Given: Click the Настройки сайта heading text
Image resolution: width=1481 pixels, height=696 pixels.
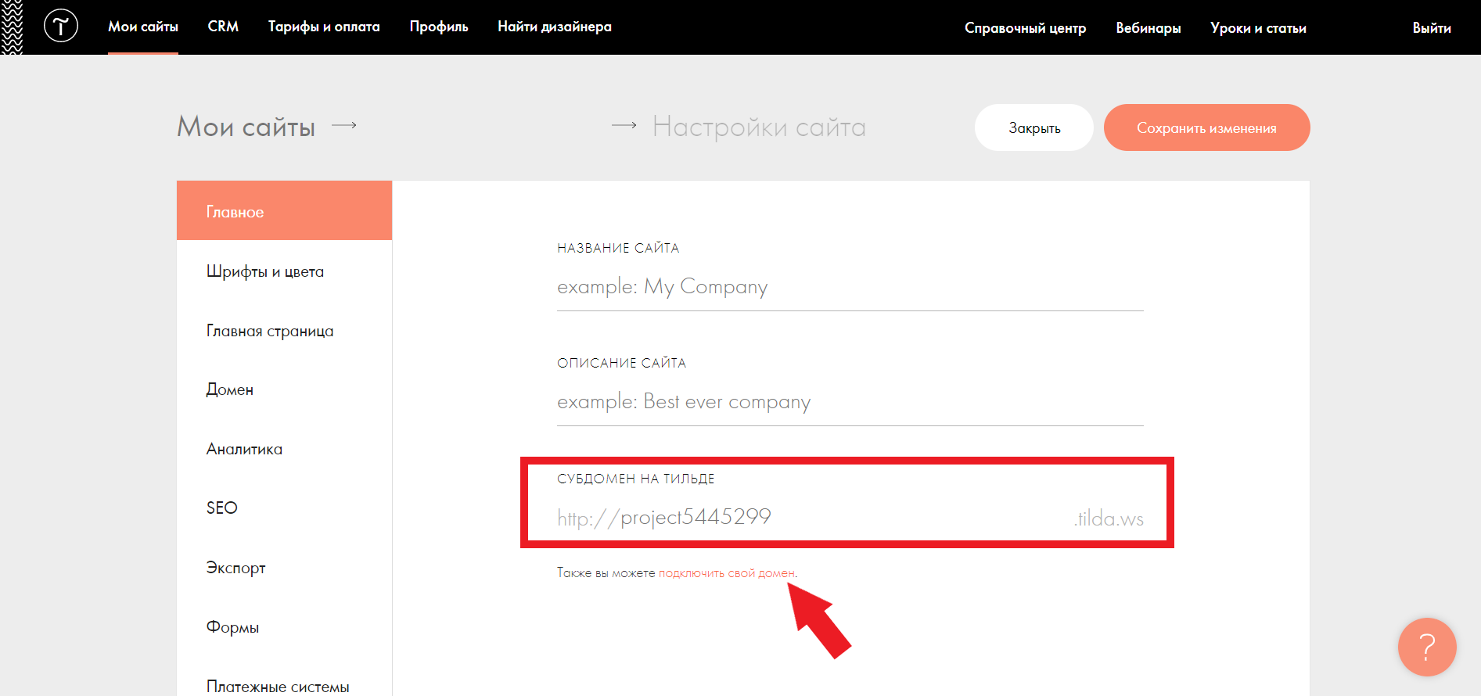Looking at the screenshot, I should (x=759, y=127).
